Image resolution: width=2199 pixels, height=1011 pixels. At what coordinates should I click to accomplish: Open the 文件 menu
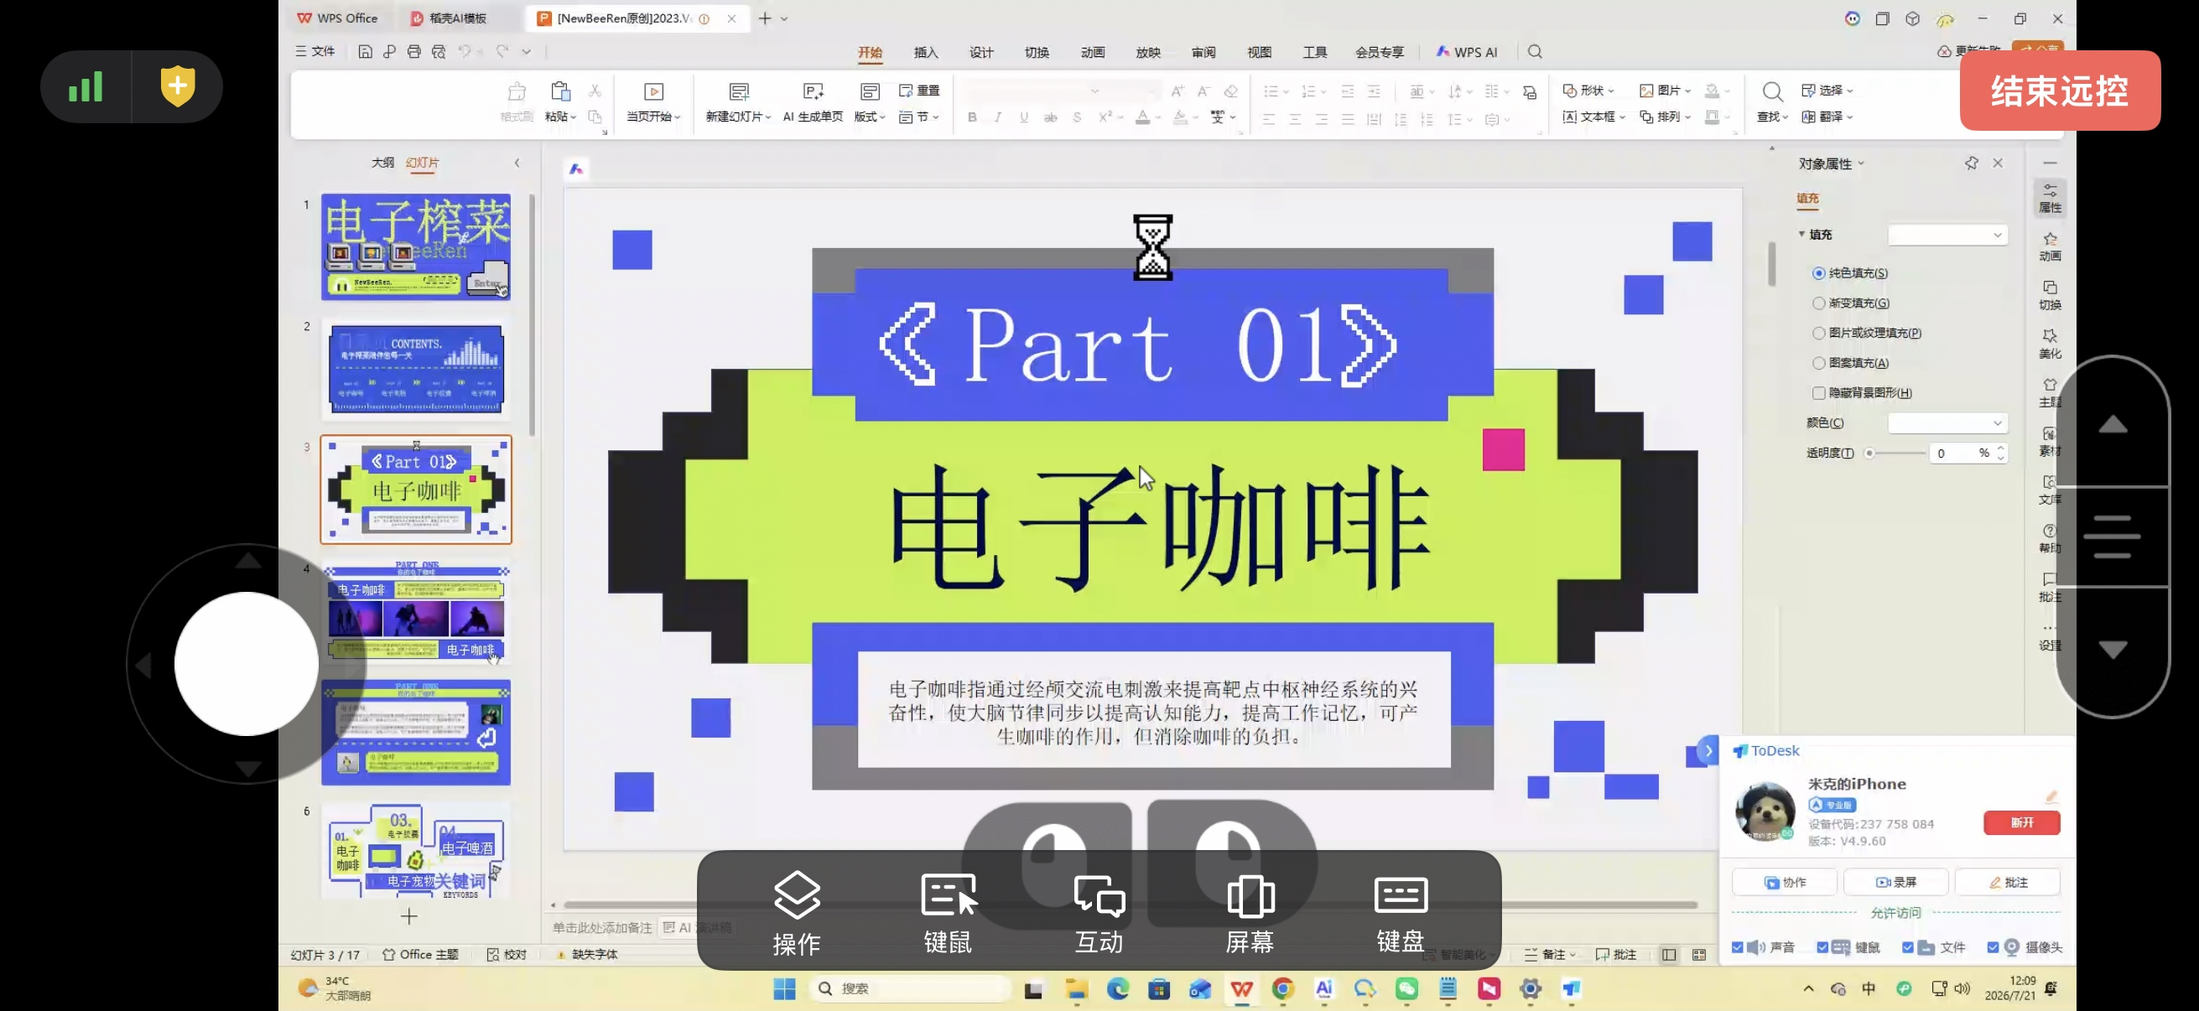point(315,51)
